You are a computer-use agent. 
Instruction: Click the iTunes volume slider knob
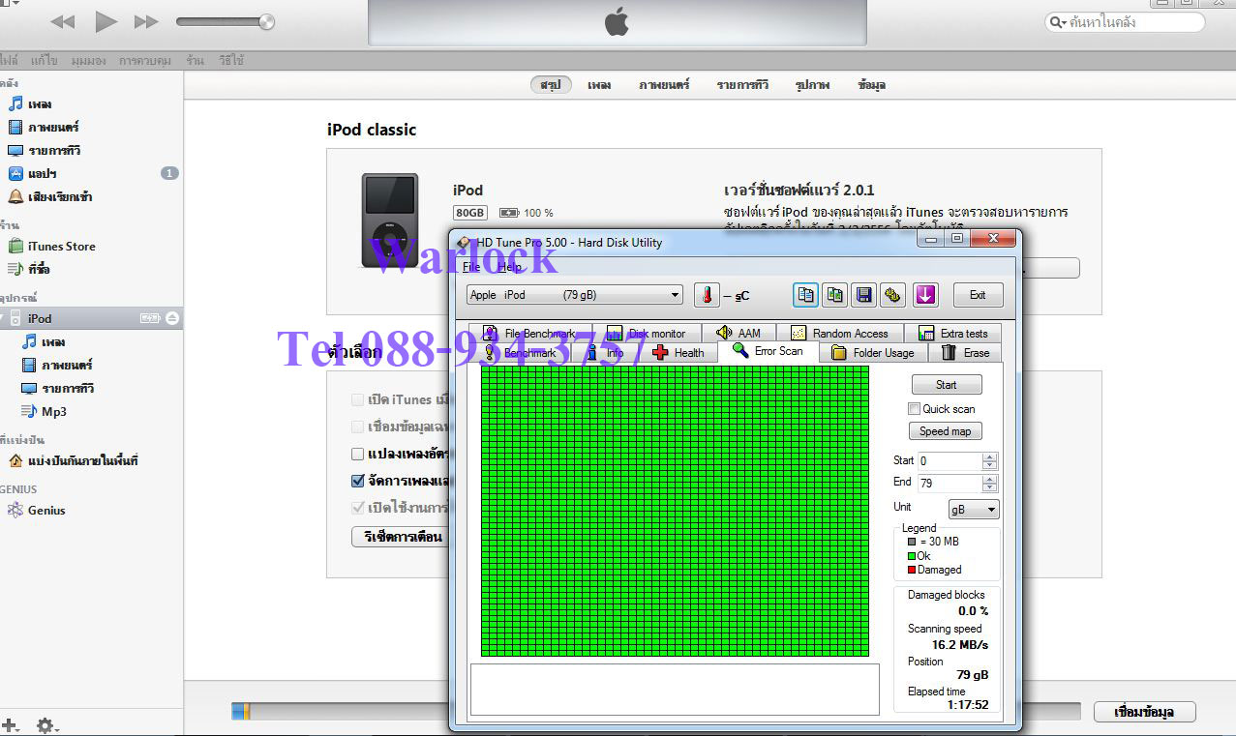coord(266,22)
